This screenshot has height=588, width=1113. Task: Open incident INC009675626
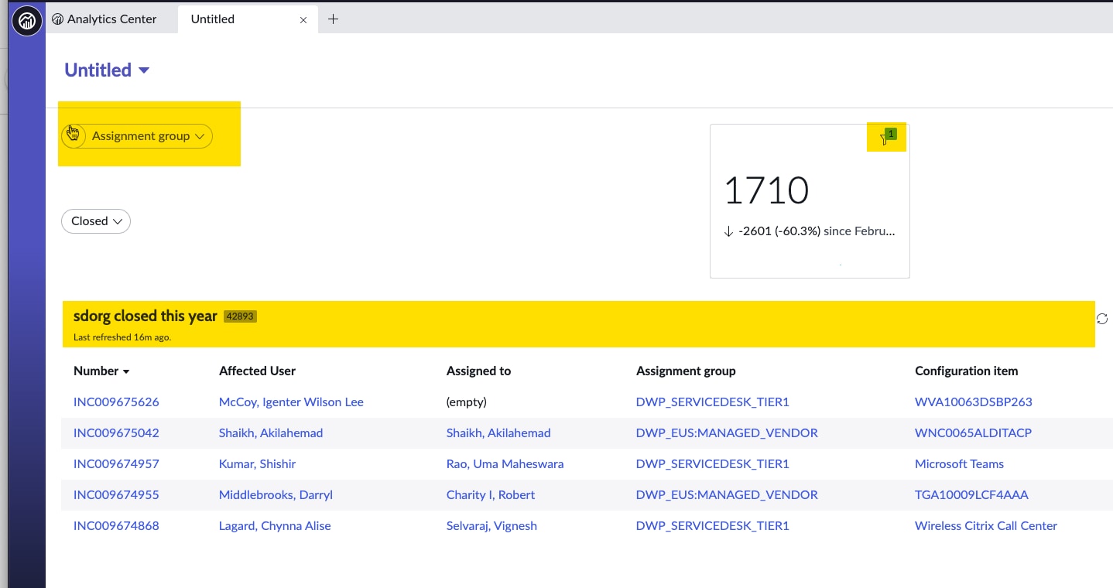(x=116, y=402)
